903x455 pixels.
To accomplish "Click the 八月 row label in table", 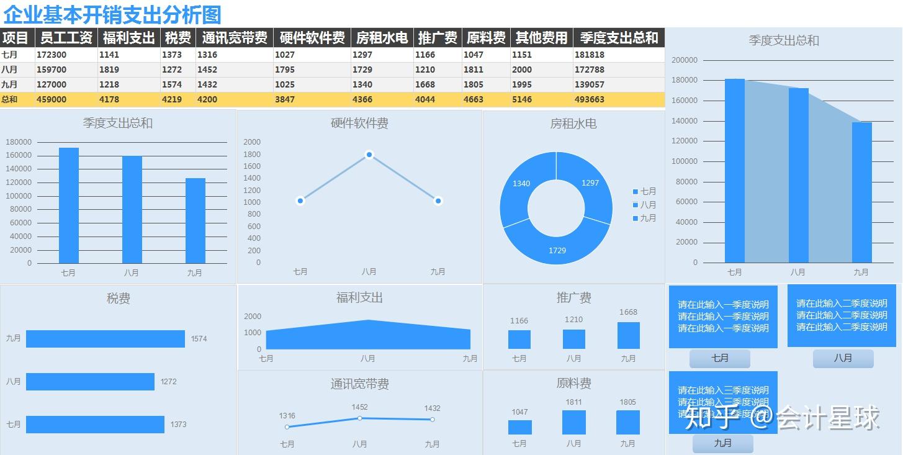I will pyautogui.click(x=17, y=70).
